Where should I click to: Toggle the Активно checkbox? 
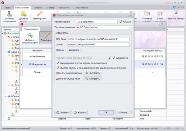pyautogui.click(x=121, y=22)
